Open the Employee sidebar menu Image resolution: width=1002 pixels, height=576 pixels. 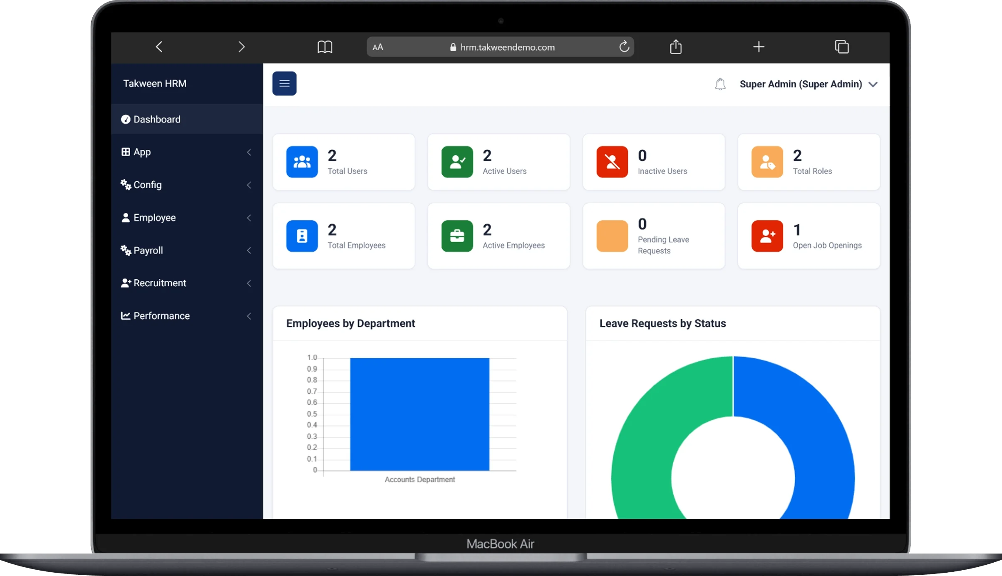pos(187,218)
